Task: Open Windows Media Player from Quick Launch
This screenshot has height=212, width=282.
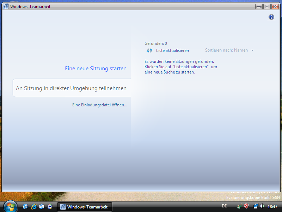Action: pyautogui.click(x=50, y=206)
